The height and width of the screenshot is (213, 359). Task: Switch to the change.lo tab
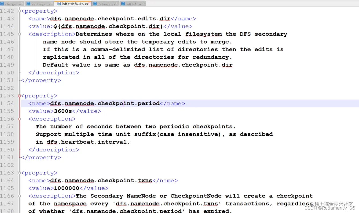pos(12,4)
